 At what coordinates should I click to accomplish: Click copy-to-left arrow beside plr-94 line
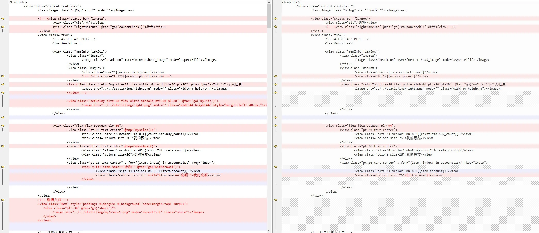click(x=276, y=126)
